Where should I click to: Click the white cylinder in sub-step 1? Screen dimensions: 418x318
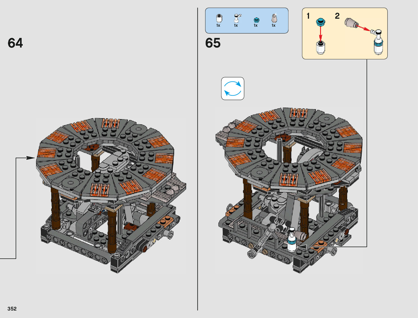pyautogui.click(x=321, y=48)
